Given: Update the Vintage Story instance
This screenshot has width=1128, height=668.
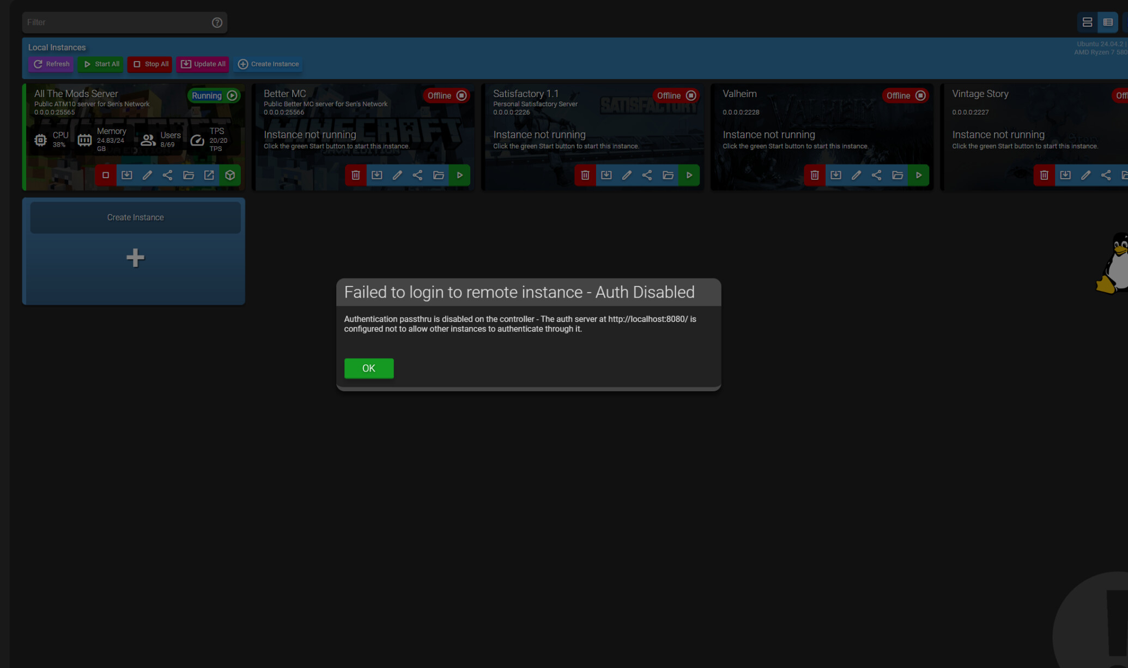Looking at the screenshot, I should (x=1065, y=175).
